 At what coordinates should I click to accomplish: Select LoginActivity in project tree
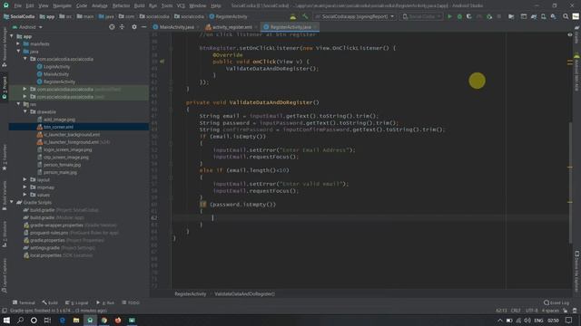(x=56, y=66)
